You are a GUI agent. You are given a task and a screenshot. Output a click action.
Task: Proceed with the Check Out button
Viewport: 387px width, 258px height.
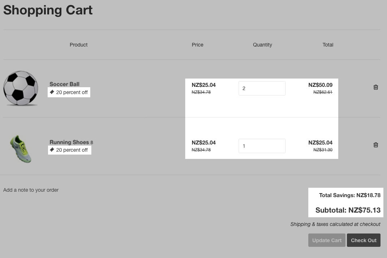pyautogui.click(x=364, y=240)
